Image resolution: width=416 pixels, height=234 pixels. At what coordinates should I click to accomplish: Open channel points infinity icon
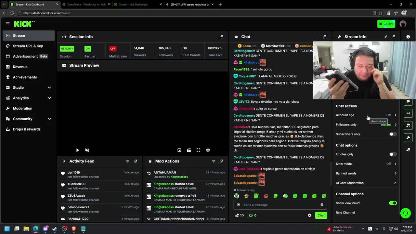click(240, 215)
